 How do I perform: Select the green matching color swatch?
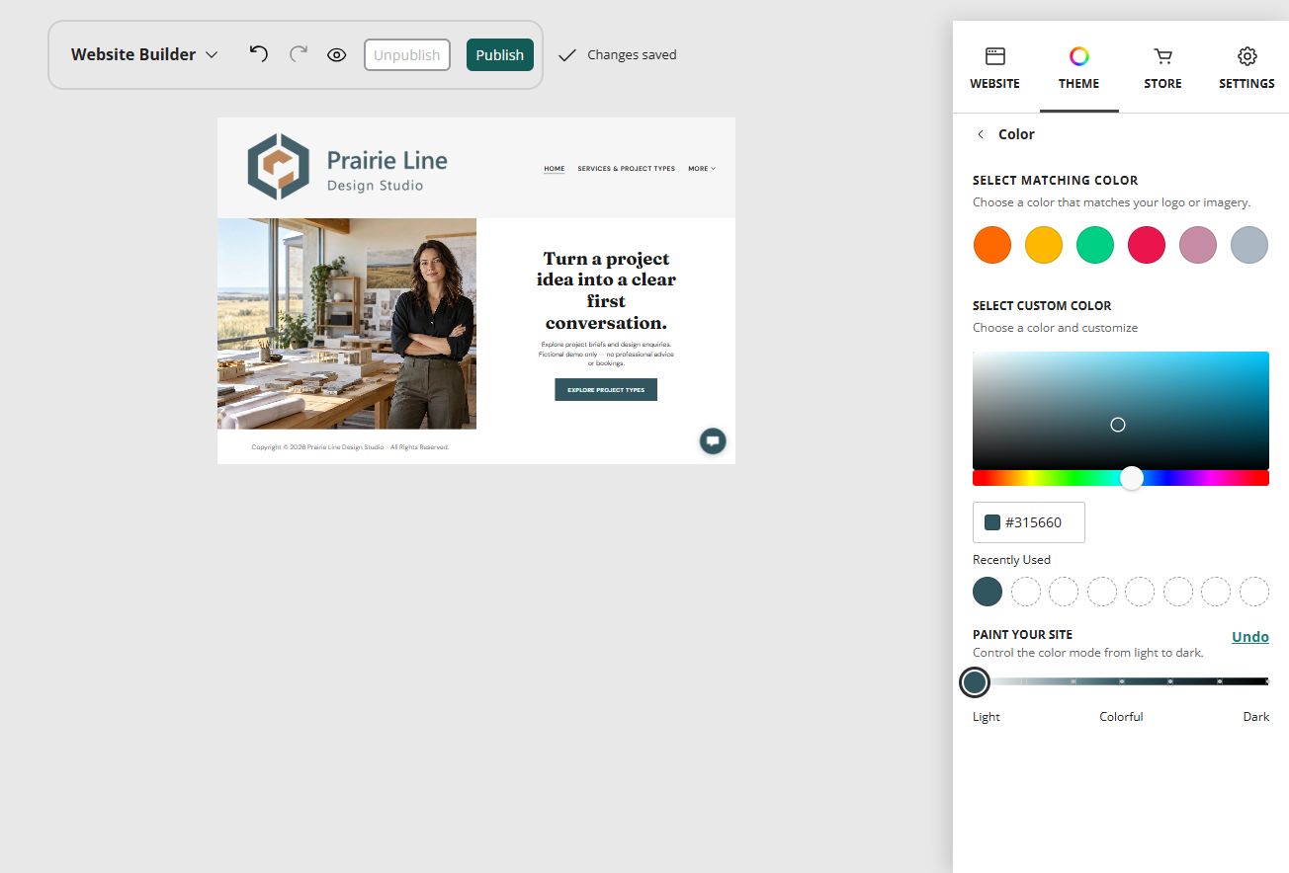coord(1095,245)
